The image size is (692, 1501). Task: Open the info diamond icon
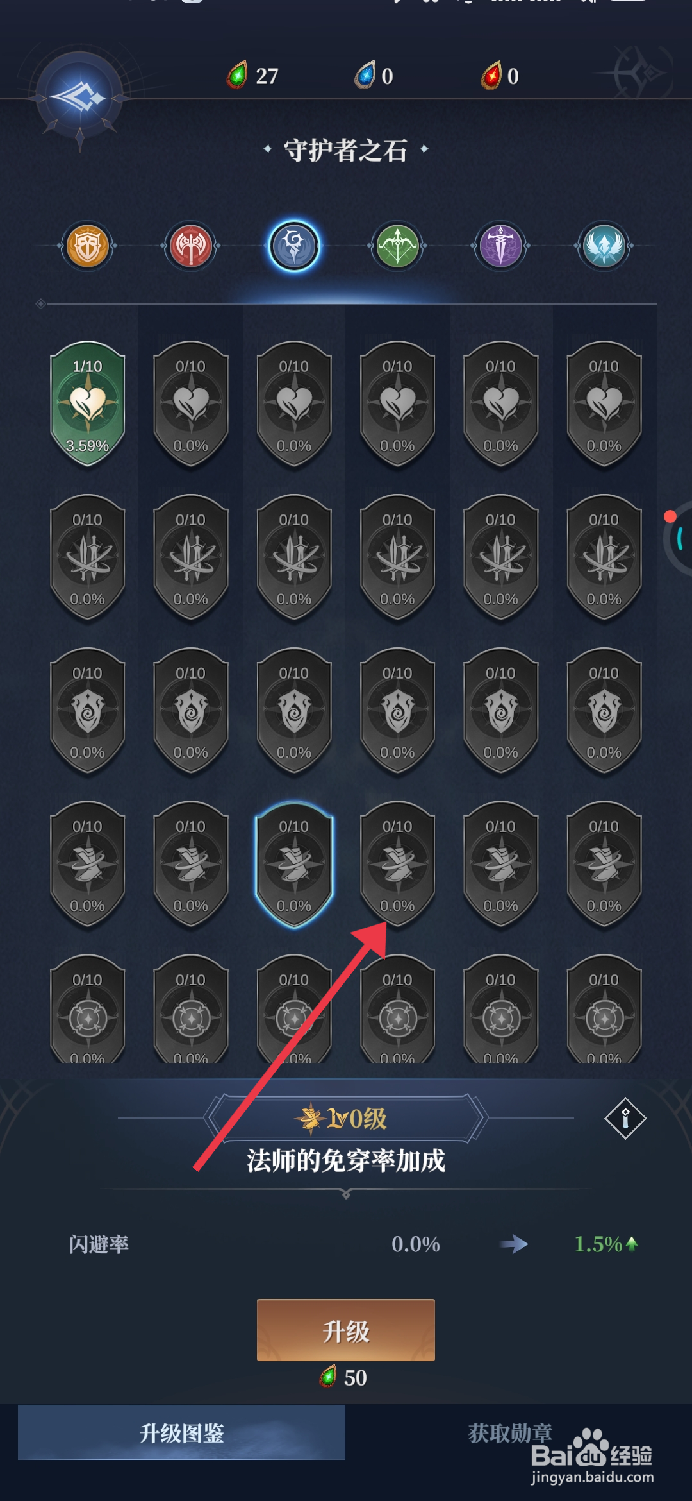(625, 1119)
